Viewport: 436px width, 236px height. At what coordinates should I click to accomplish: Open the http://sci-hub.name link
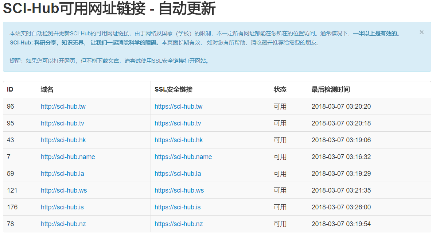pos(67,156)
